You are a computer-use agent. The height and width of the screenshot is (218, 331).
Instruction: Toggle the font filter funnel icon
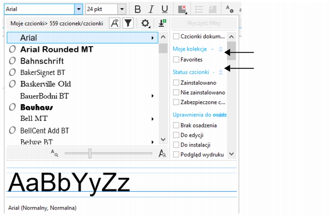pyautogui.click(x=127, y=24)
